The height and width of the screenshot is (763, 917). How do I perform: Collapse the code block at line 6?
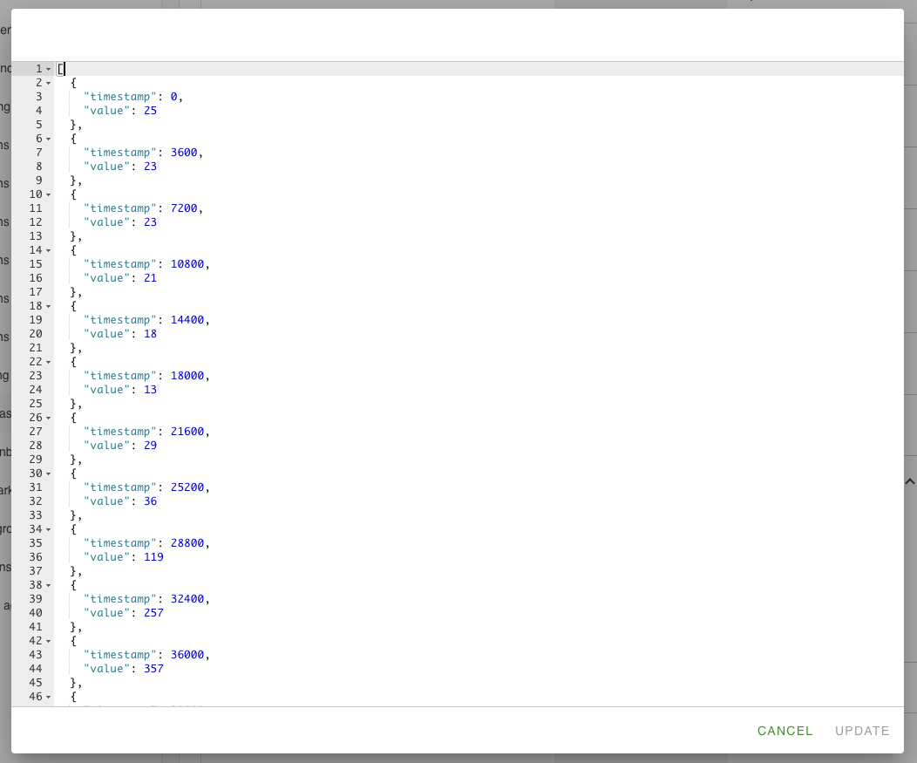click(x=49, y=139)
